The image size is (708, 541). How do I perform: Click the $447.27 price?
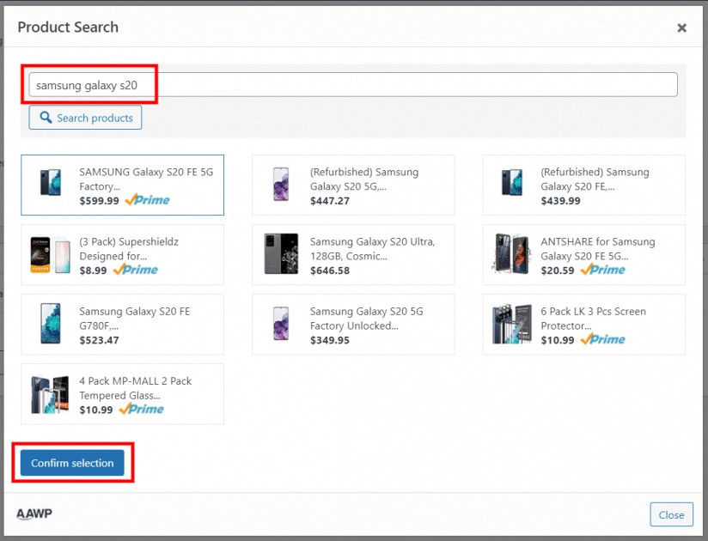point(330,201)
